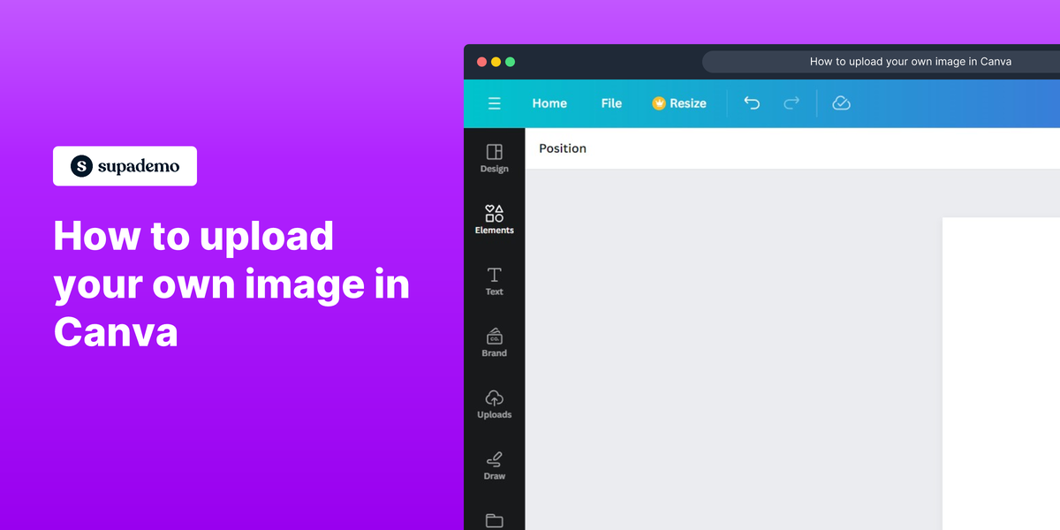Expand the hamburger menu in the toolbar
This screenshot has height=530, width=1060.
click(x=494, y=103)
